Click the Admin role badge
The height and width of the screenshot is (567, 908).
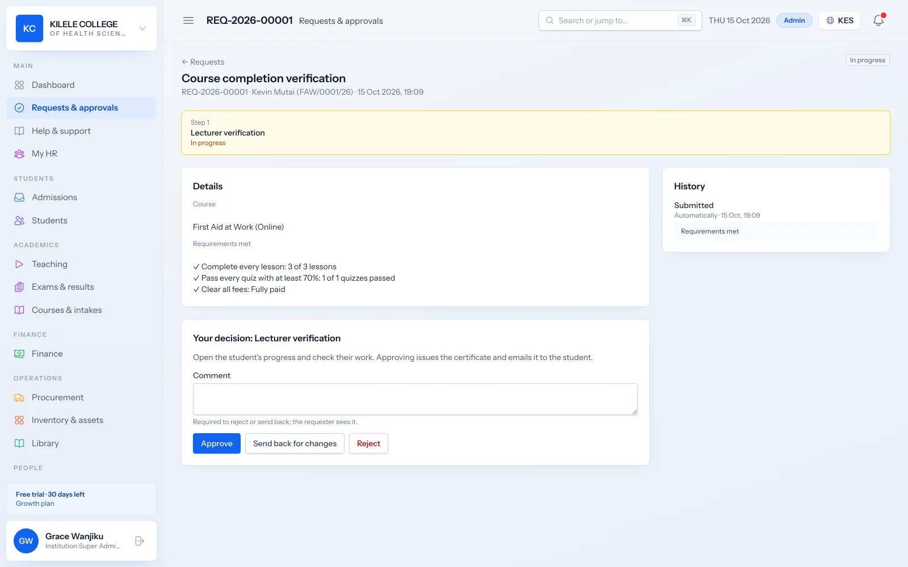pos(794,20)
